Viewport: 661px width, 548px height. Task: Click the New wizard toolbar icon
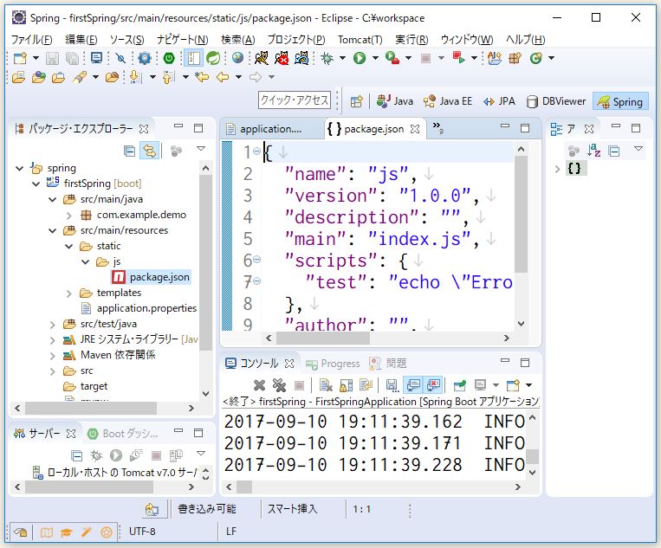(x=20, y=58)
